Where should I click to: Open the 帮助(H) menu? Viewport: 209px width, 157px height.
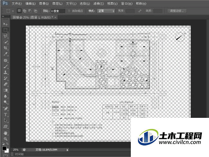pos(141,3)
